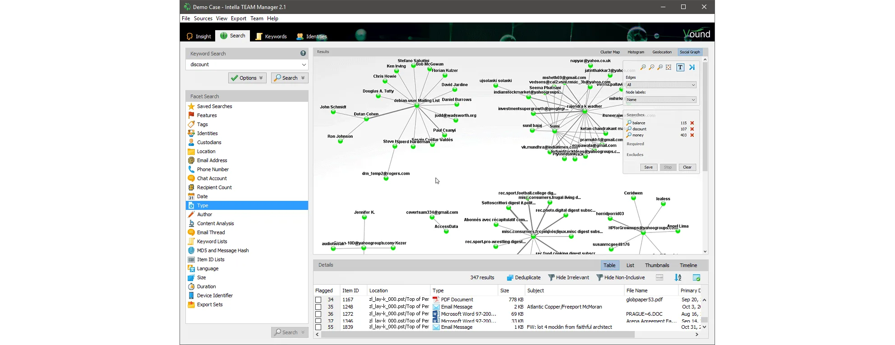Save the current searches
Screen dimensions: 895x345
click(648, 167)
